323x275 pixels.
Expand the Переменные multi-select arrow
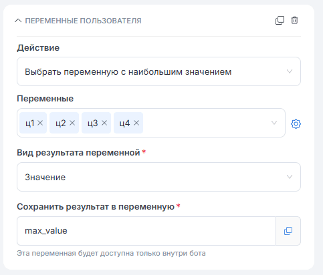274,123
